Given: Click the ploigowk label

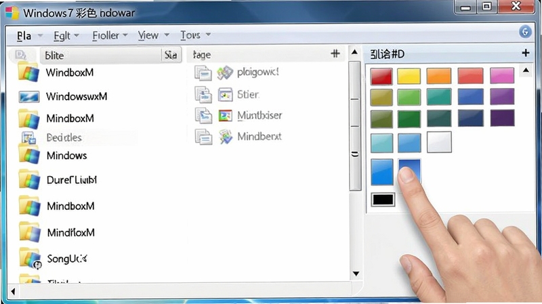Looking at the screenshot, I should pyautogui.click(x=258, y=72).
